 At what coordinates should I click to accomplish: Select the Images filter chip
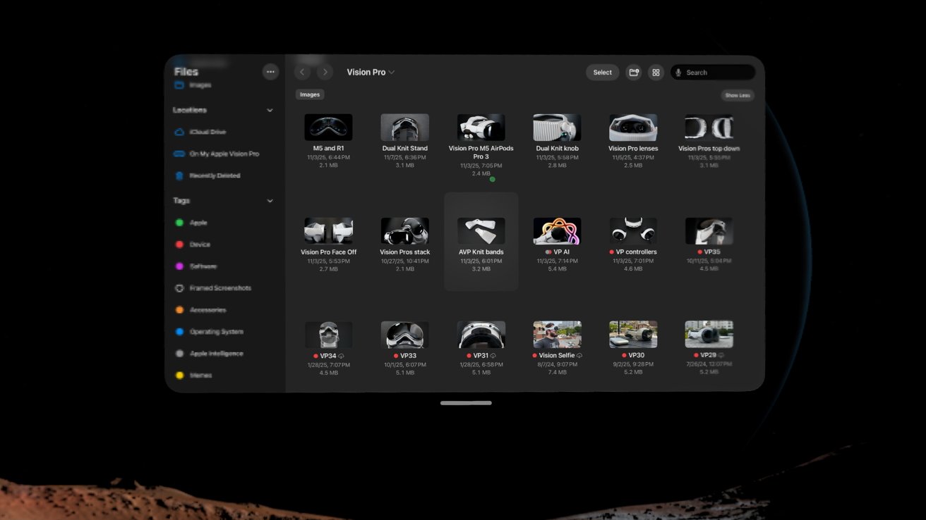point(310,94)
